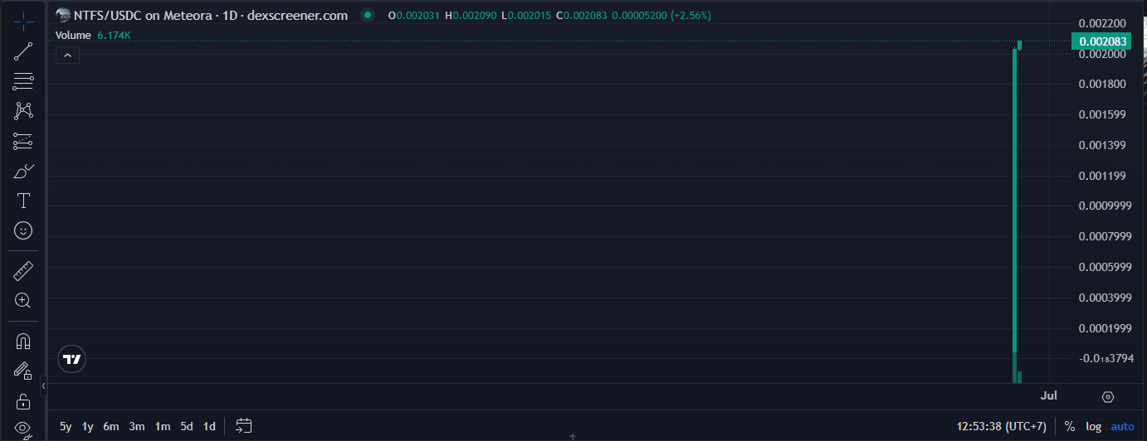Viewport: 1147px width, 441px height.
Task: Select the brush drawing tool
Action: (23, 171)
